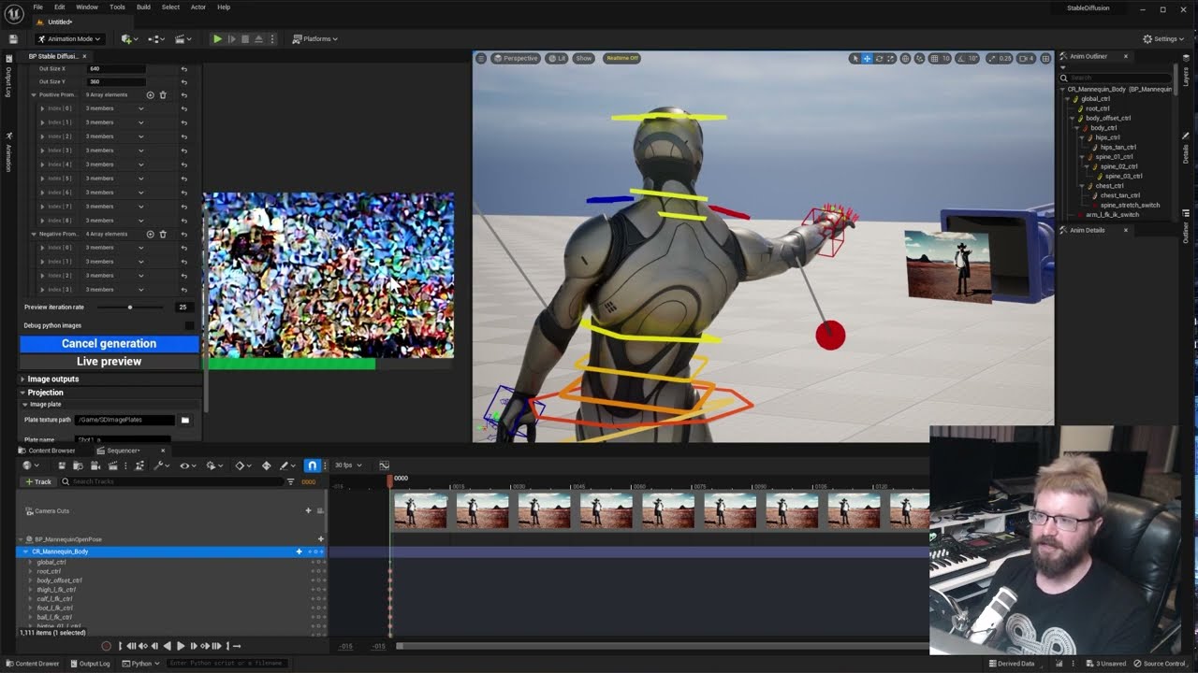1198x673 pixels.
Task: Adjust the Preview iteration rate slider
Action: [130, 307]
